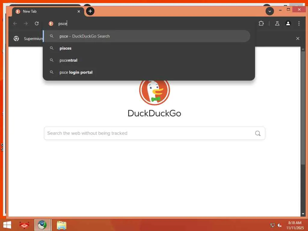The width and height of the screenshot is (308, 231).
Task: Select the 'pisces' suggestion
Action: (146, 48)
